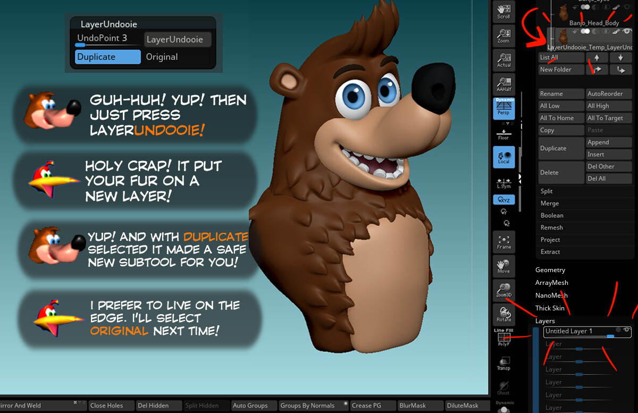Adjust the UndoPoint 3 slider
The width and height of the screenshot is (638, 413).
pyautogui.click(x=108, y=39)
